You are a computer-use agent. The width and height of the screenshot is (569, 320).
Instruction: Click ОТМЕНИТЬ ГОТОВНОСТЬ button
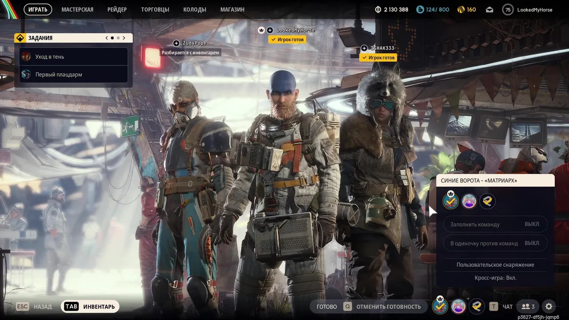[x=389, y=307]
